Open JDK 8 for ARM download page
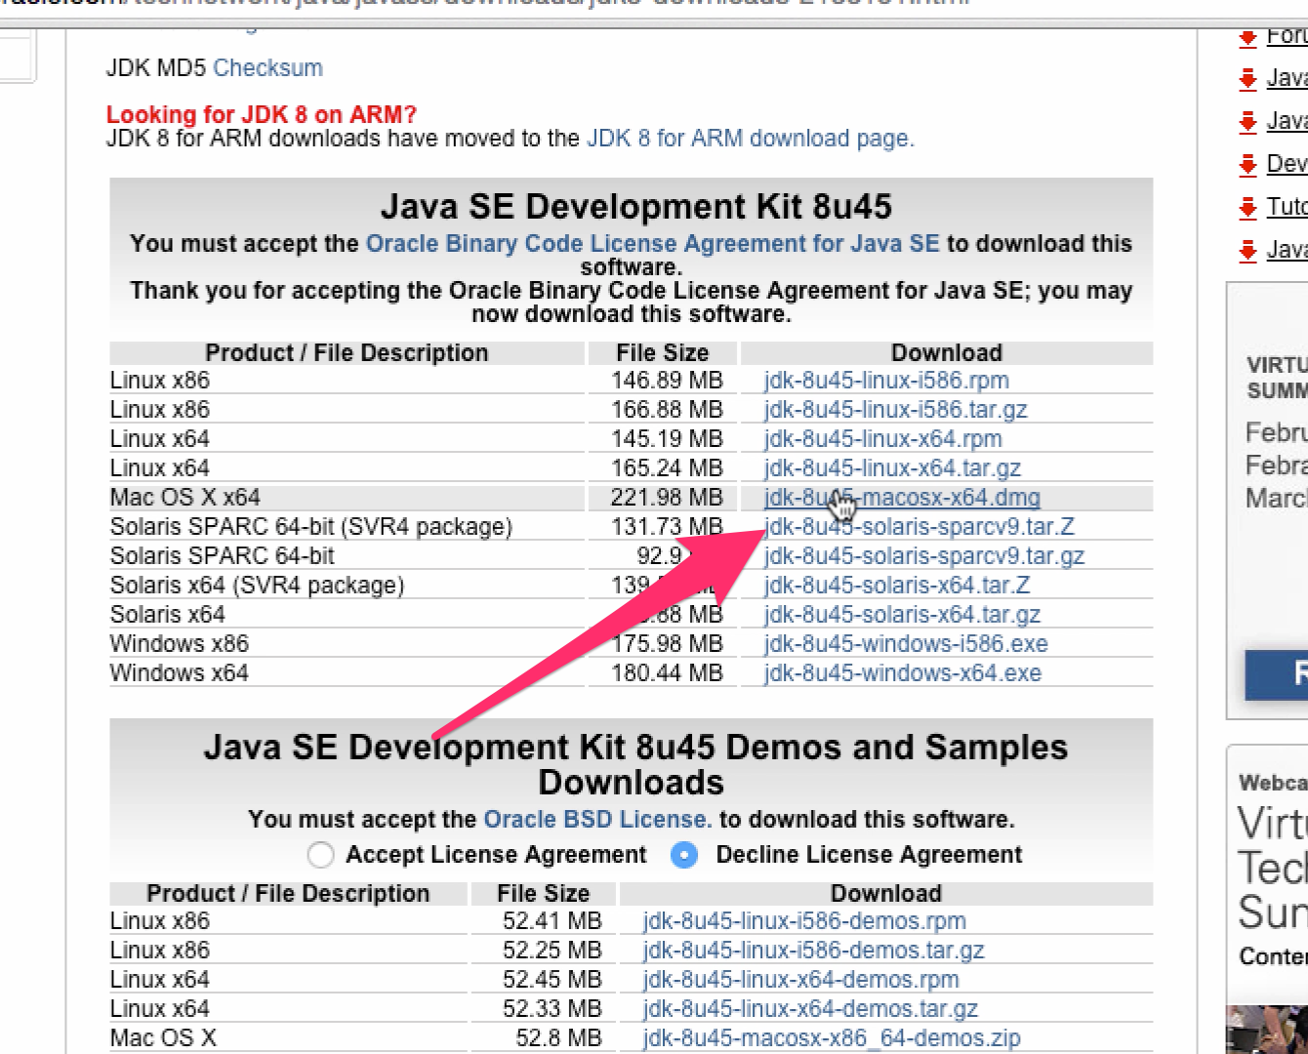The height and width of the screenshot is (1054, 1308). coord(750,139)
